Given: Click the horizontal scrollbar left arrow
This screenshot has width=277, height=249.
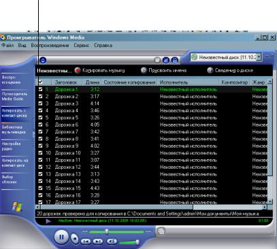Looking at the screenshot, I should (x=38, y=207).
